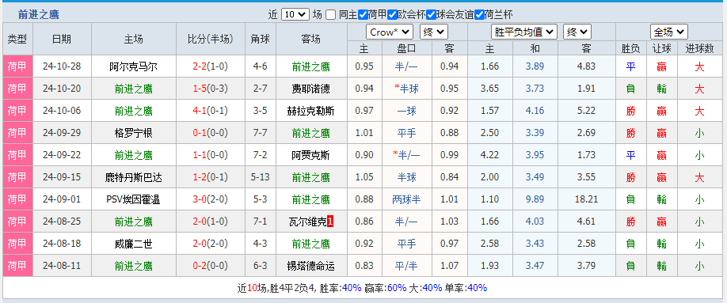Click corner count 7-7

point(260,134)
